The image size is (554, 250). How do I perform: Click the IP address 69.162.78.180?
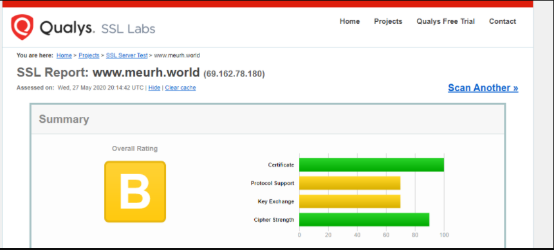pyautogui.click(x=234, y=74)
